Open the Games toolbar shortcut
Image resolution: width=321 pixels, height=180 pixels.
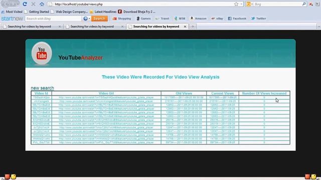pyautogui.click(x=143, y=18)
